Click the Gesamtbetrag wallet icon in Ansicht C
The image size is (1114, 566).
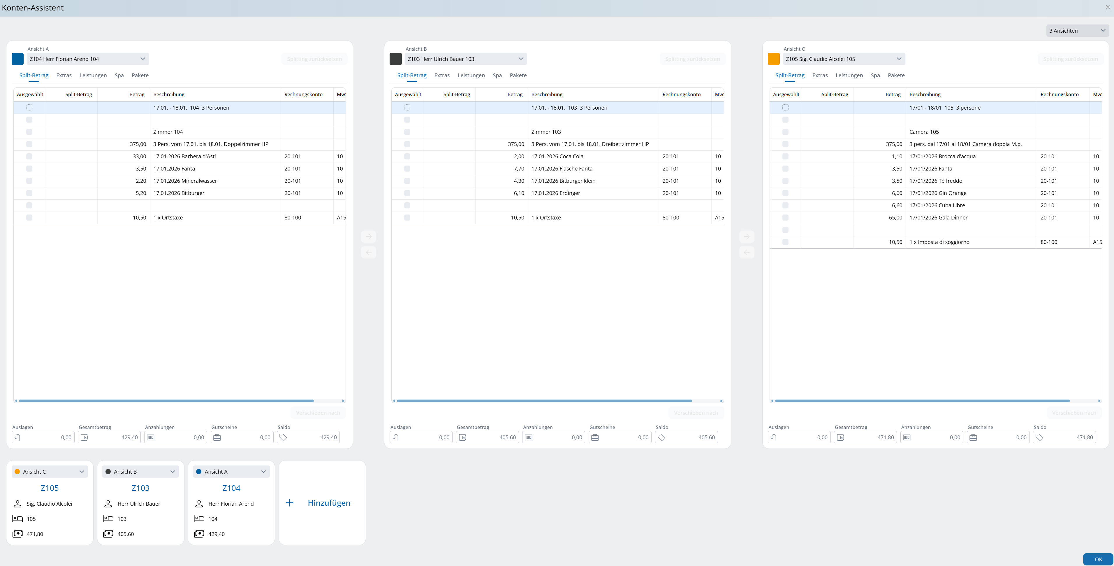click(840, 437)
